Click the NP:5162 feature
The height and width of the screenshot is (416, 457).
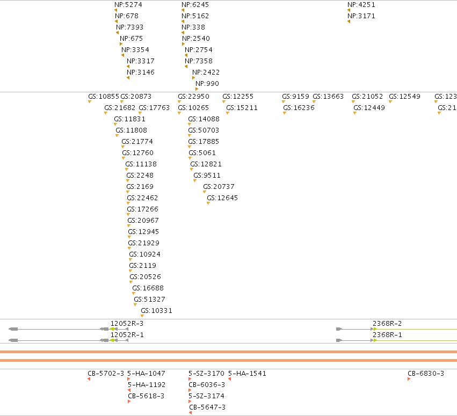click(x=195, y=16)
